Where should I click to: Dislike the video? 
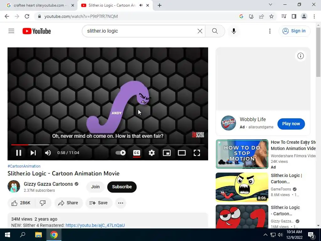pyautogui.click(x=43, y=203)
